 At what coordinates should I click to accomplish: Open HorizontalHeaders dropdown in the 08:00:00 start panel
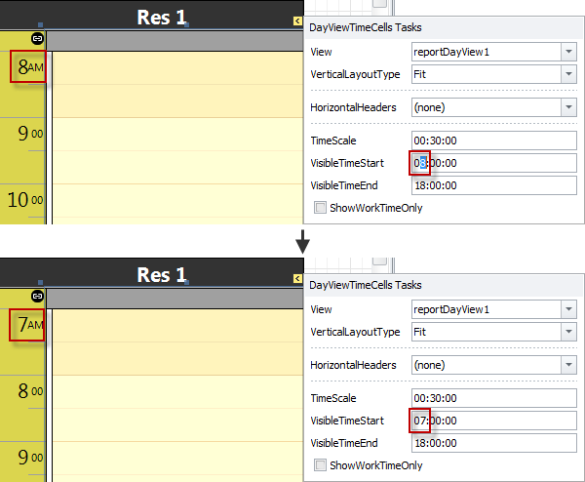[x=568, y=106]
